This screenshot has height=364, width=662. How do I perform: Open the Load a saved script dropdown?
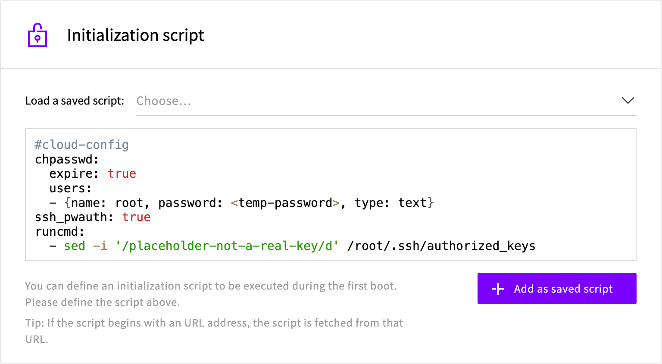(x=386, y=101)
